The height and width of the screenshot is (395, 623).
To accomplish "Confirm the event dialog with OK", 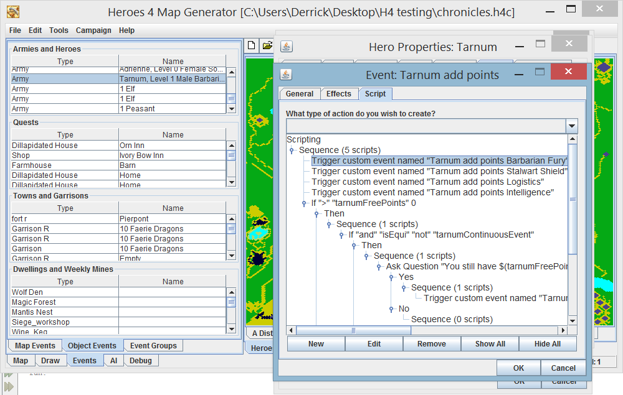I will [518, 368].
